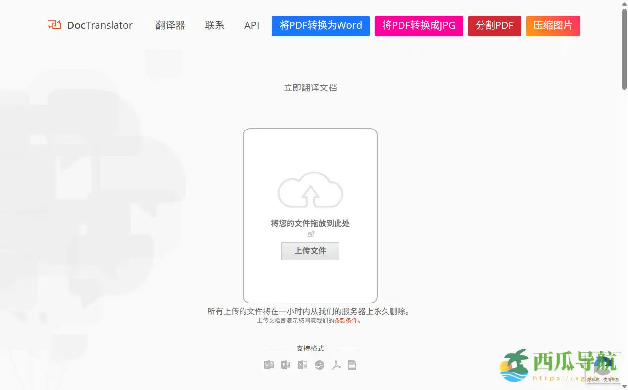The height and width of the screenshot is (390, 628).
Task: Click the cloud upload icon
Action: click(x=310, y=192)
